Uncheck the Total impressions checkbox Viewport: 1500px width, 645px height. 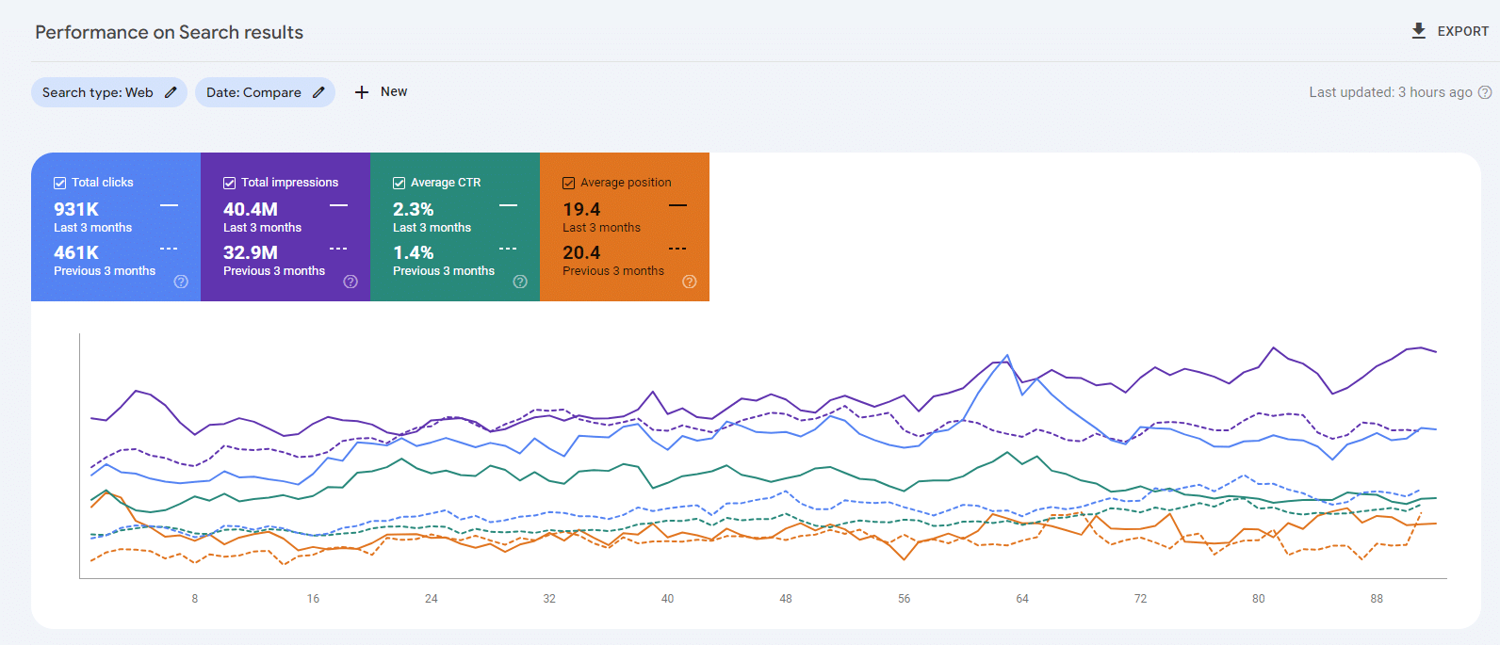coord(229,183)
